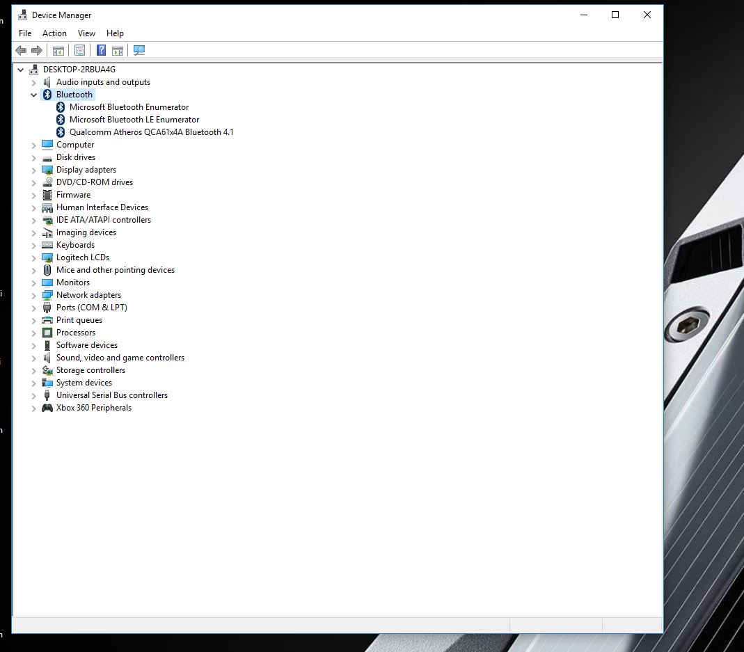Expand the System devices category

pyautogui.click(x=33, y=383)
